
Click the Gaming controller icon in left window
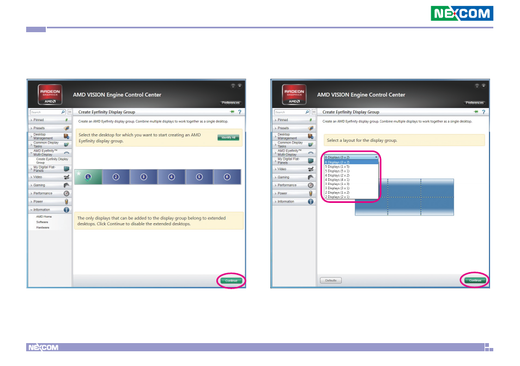pyautogui.click(x=66, y=185)
